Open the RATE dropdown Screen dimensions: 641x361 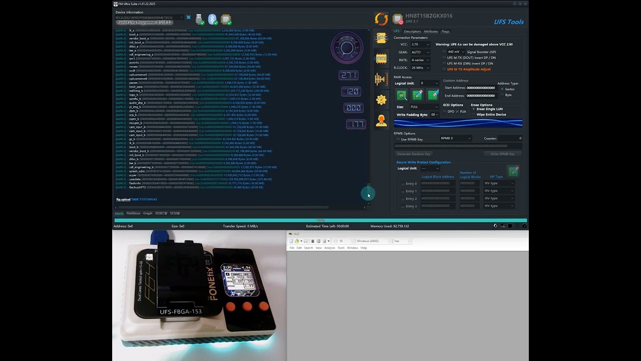[420, 60]
